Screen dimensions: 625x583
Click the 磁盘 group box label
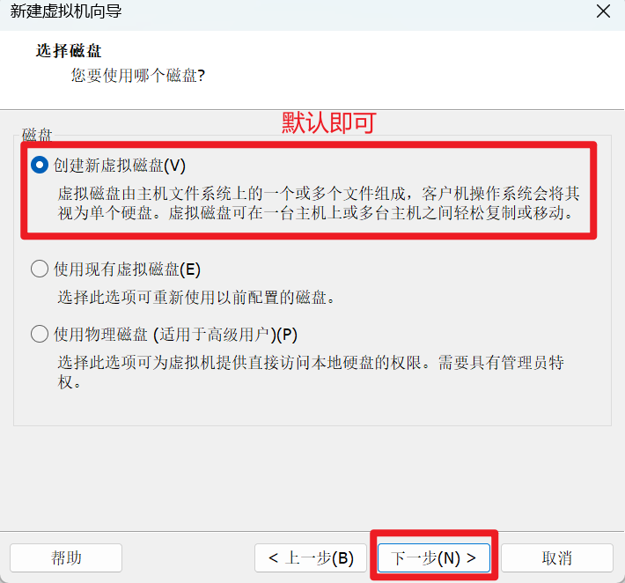click(37, 135)
